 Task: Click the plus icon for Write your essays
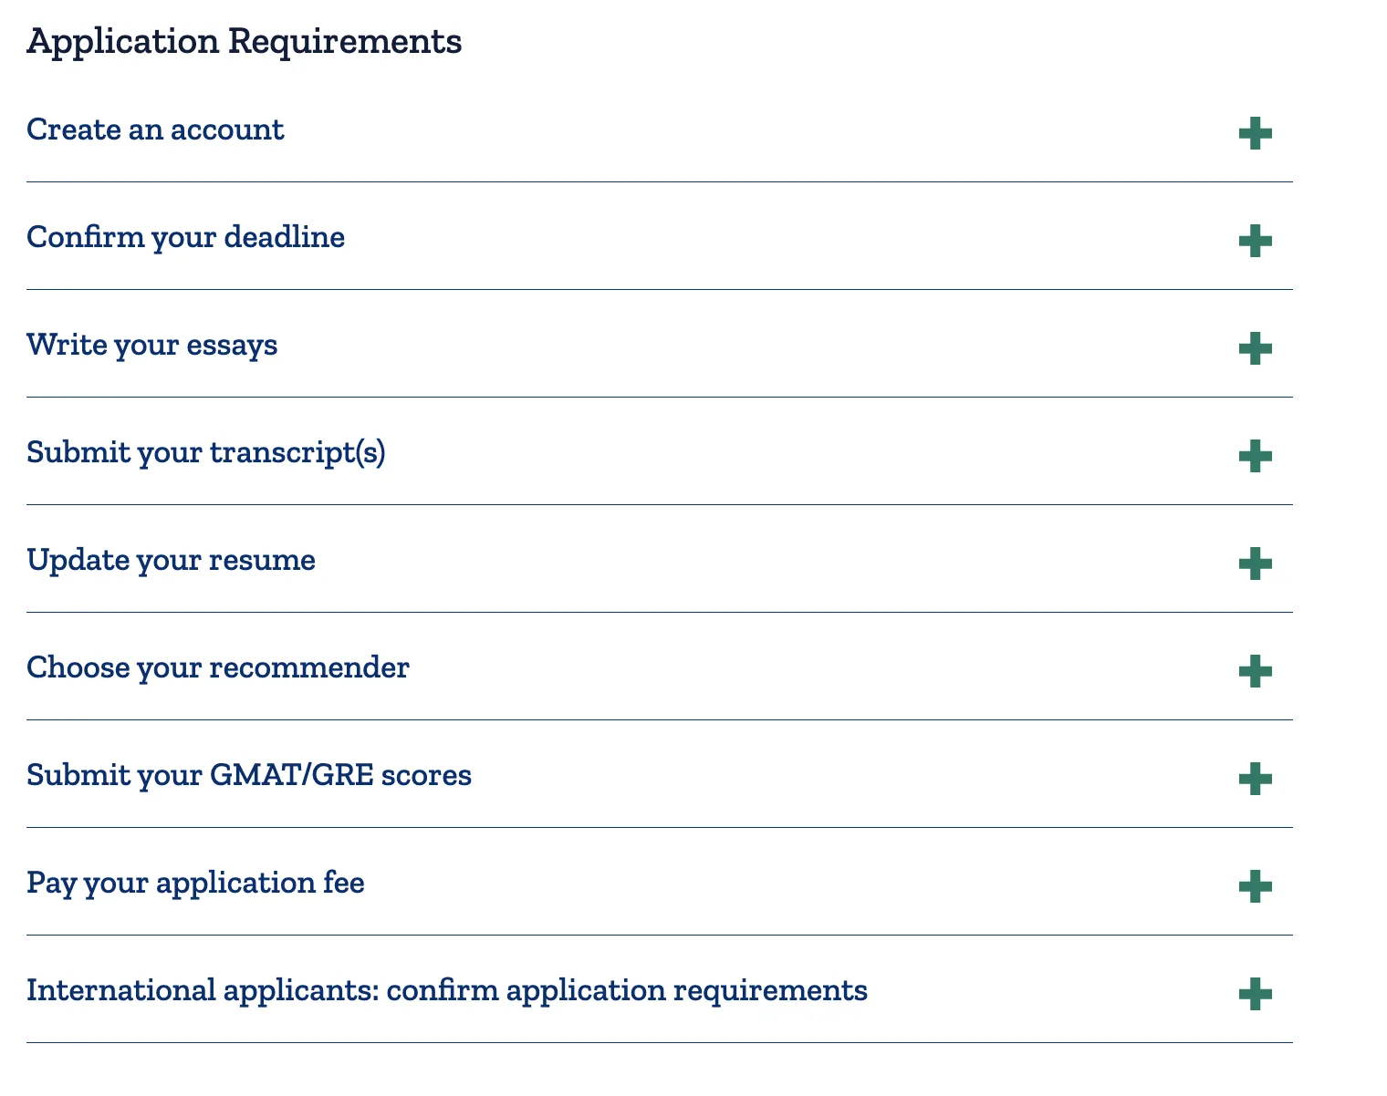click(x=1255, y=348)
